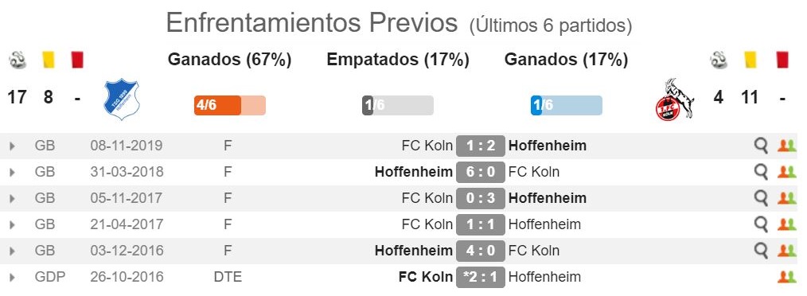Click the orange 4/6 wins bar
The height and width of the screenshot is (296, 807).
pos(229,106)
